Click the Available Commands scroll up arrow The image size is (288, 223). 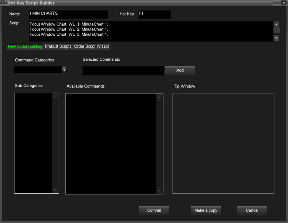(160, 97)
